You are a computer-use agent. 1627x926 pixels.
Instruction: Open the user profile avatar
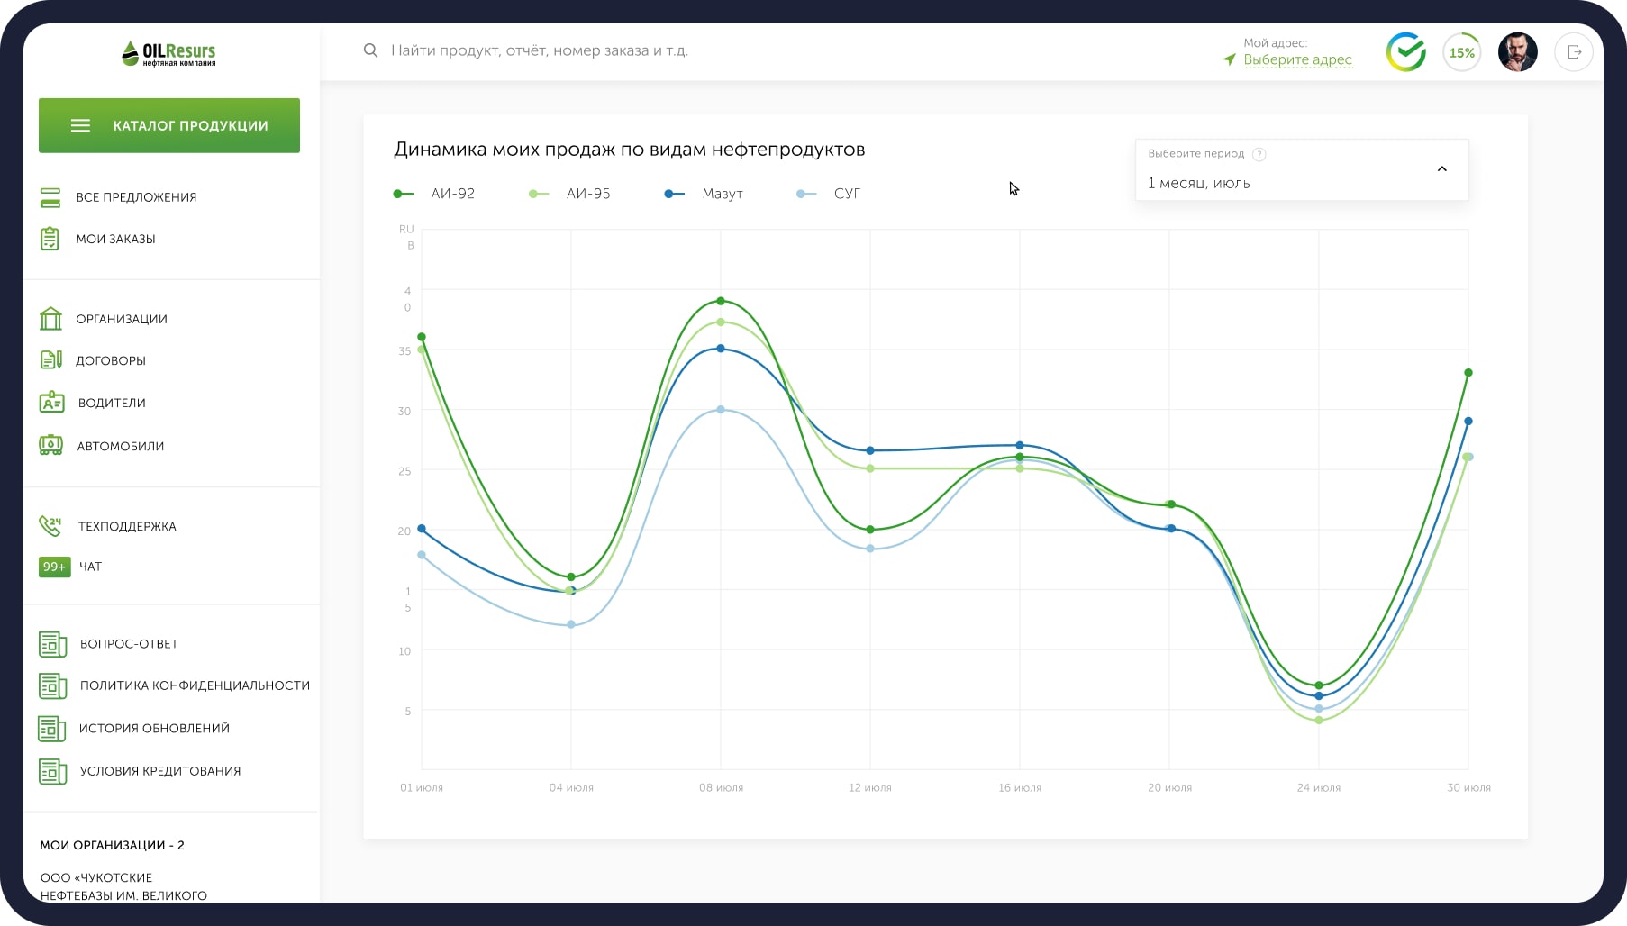coord(1517,52)
